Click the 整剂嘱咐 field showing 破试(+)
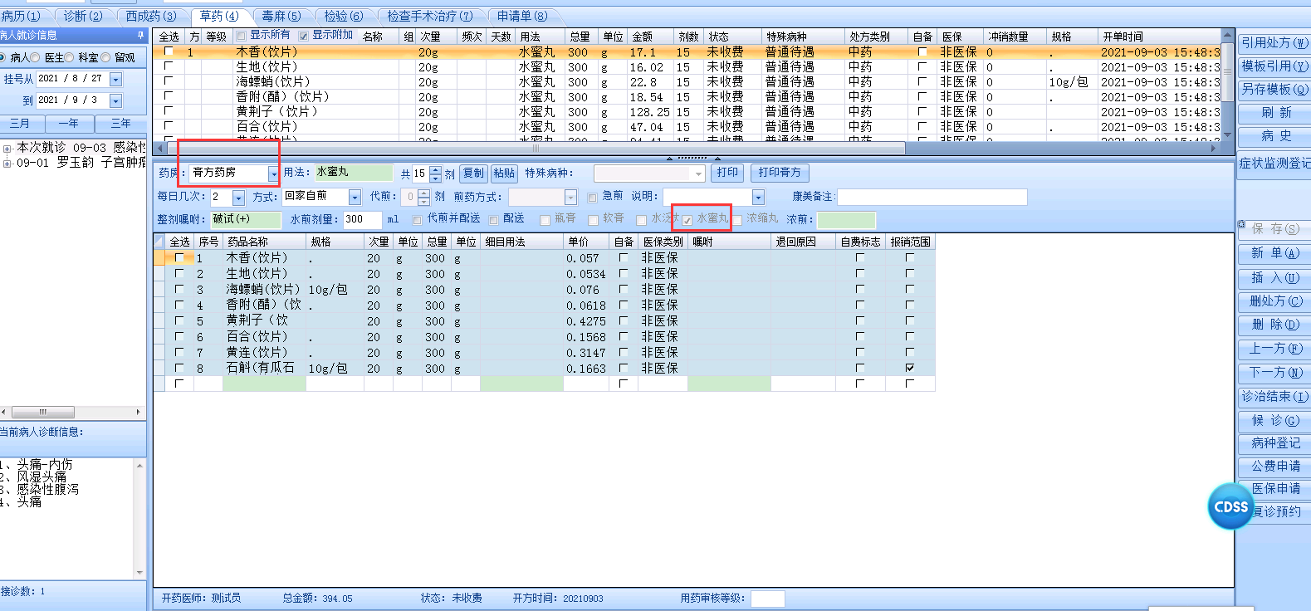Viewport: 1311px width, 611px height. (246, 220)
